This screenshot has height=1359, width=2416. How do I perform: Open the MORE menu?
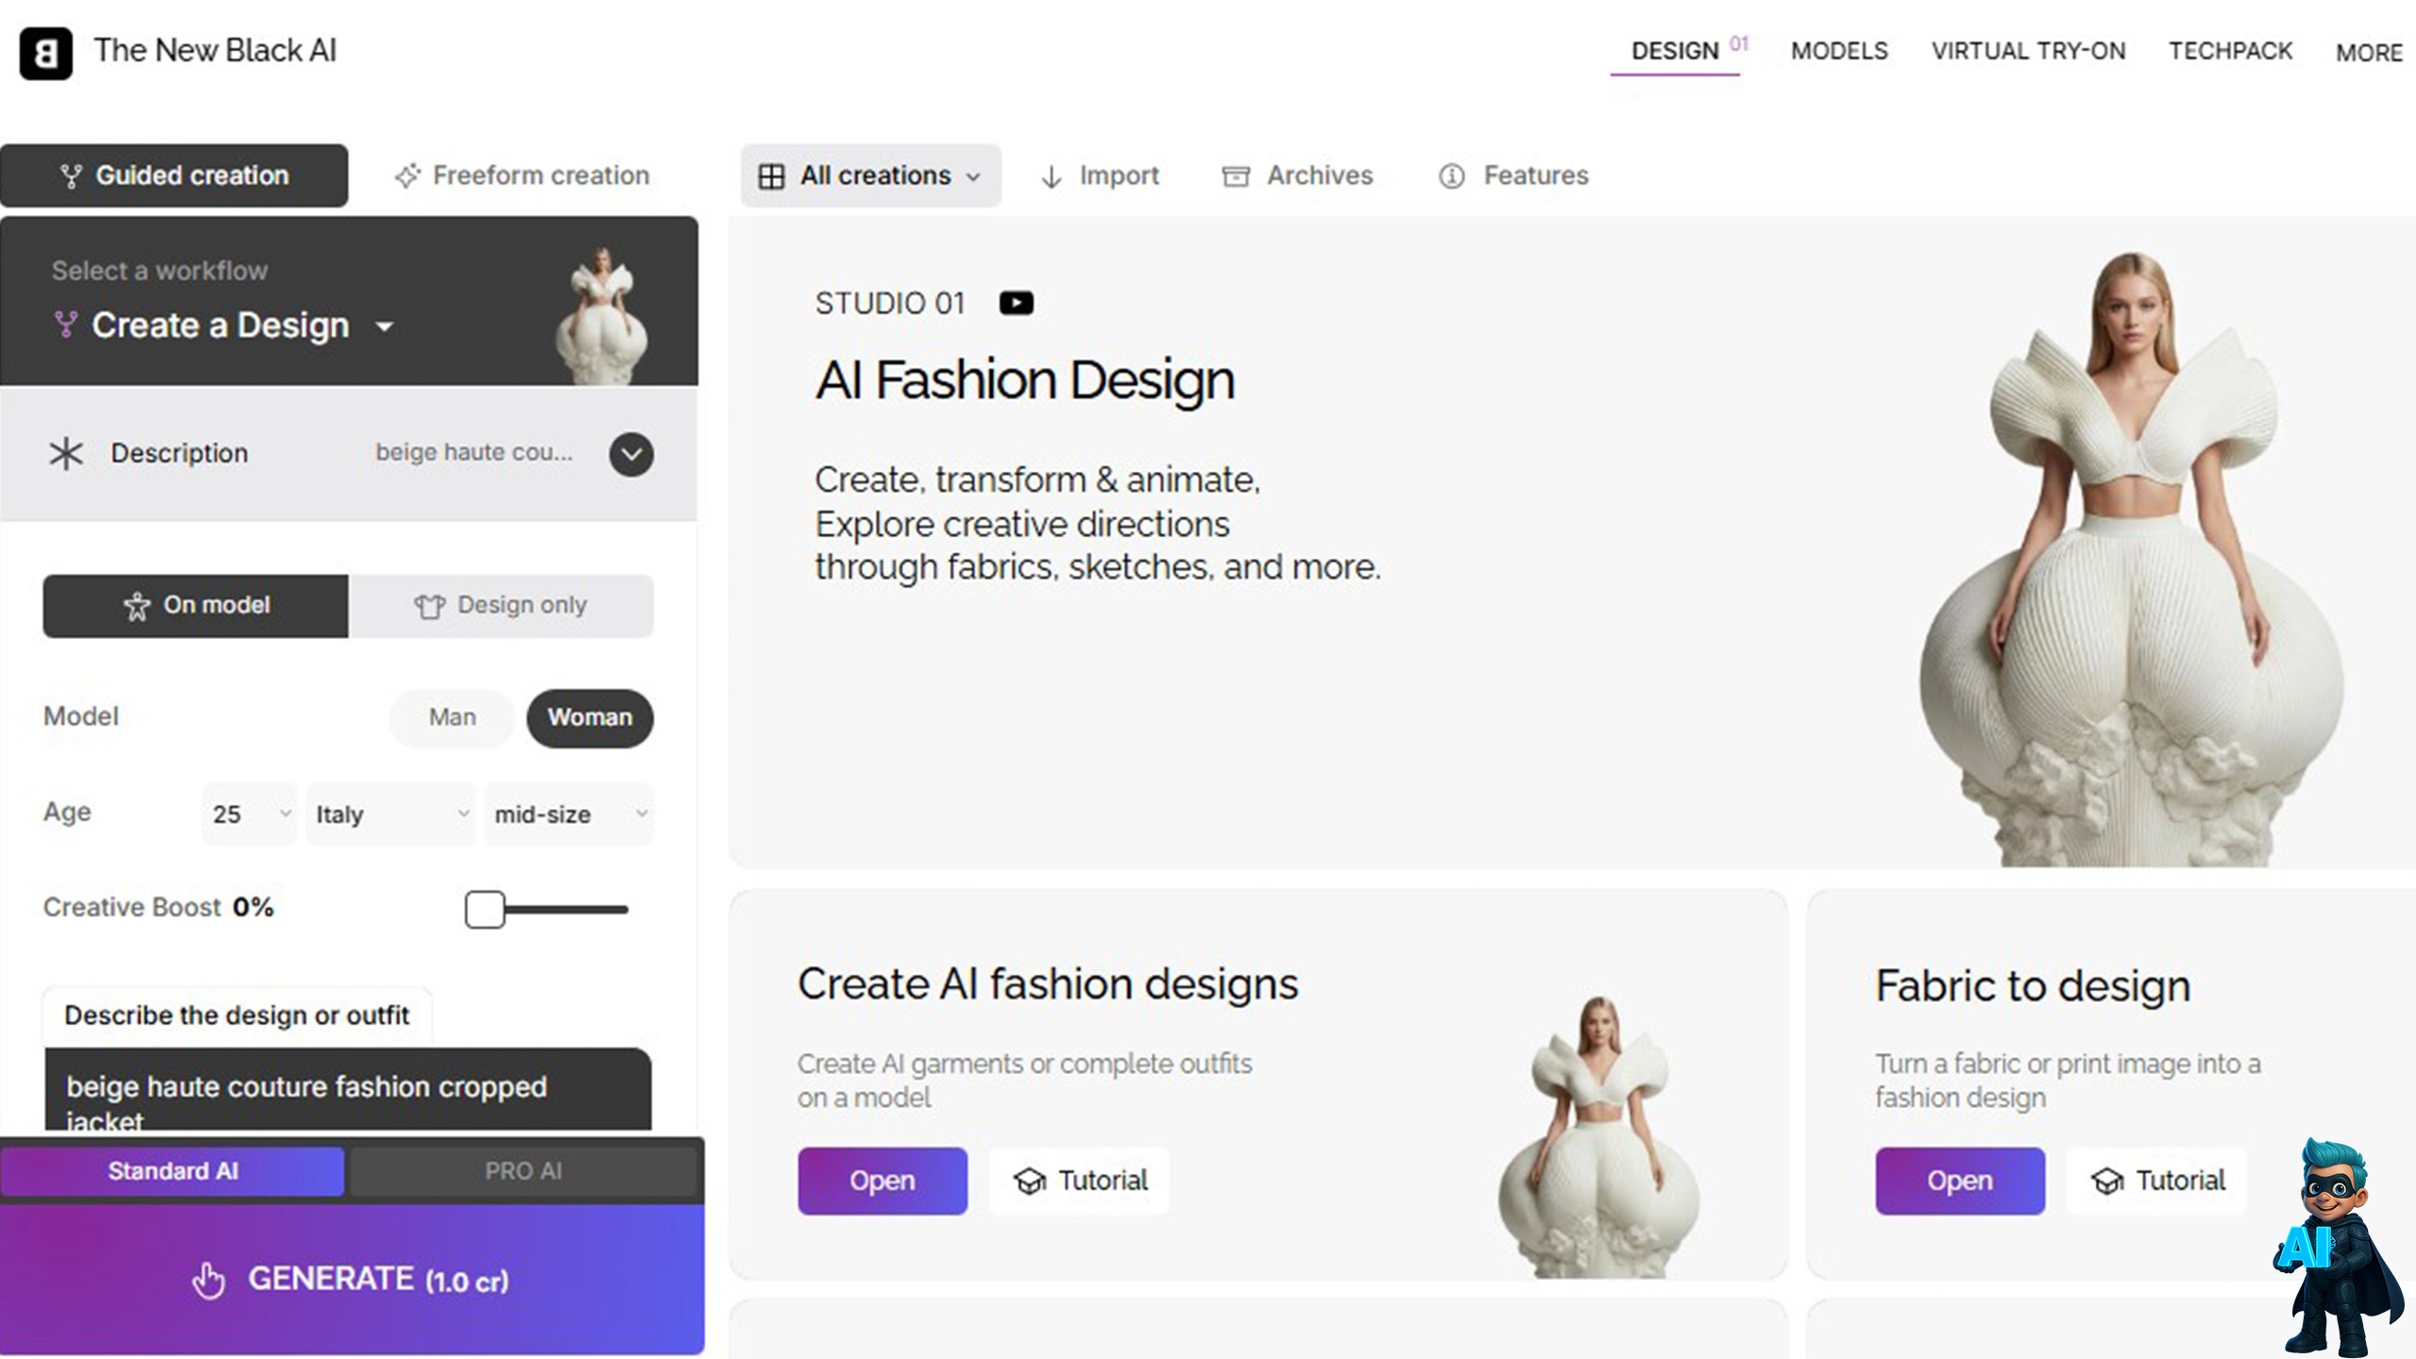click(2369, 53)
